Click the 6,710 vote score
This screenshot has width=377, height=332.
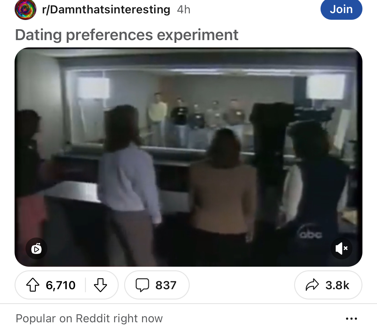pos(60,285)
